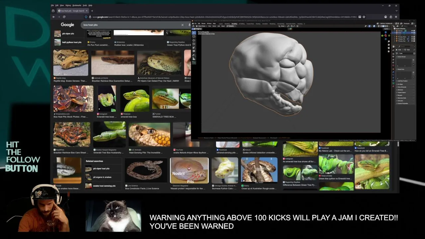This screenshot has height=239, width=425.
Task: Open the Modifiers properties wrench tab
Action: (x=393, y=72)
